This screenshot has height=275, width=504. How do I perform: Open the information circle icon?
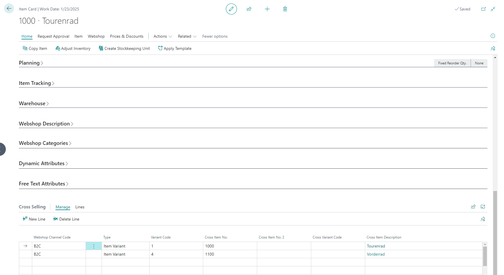[493, 36]
